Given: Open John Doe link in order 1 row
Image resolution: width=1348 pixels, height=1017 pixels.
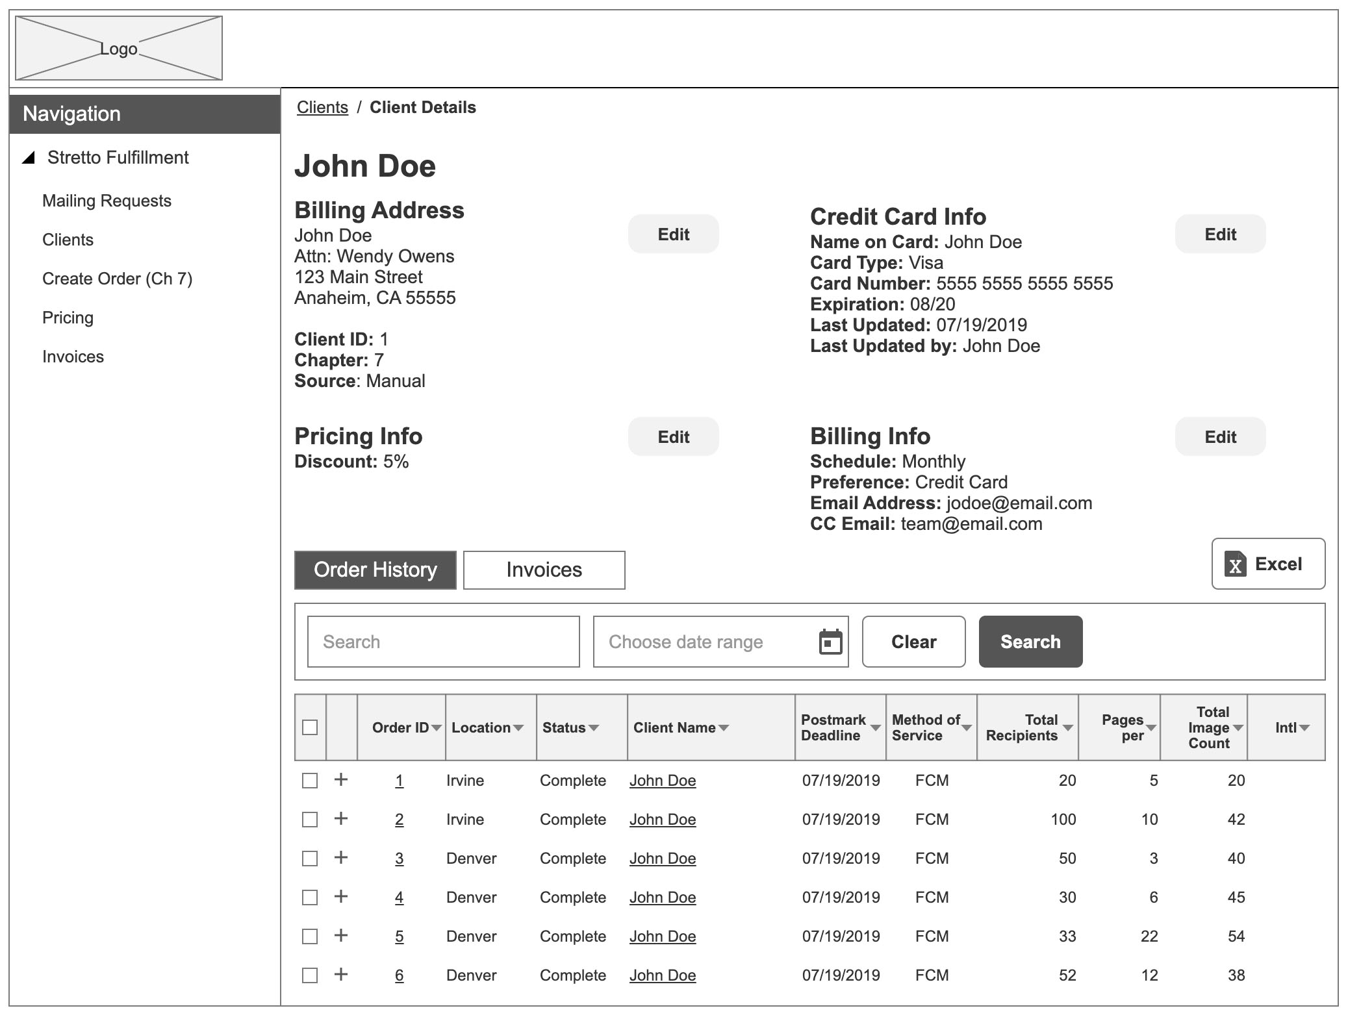Looking at the screenshot, I should tap(663, 781).
